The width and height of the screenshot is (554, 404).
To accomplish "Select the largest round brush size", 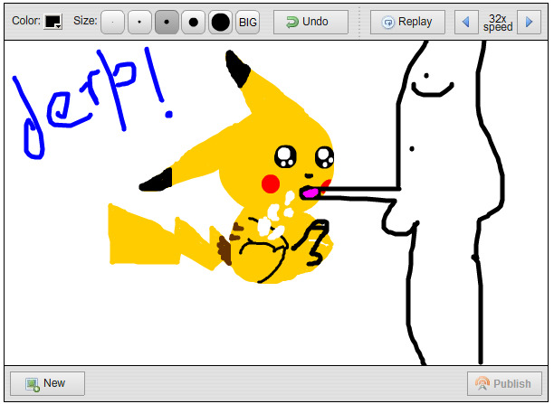I will coord(220,22).
